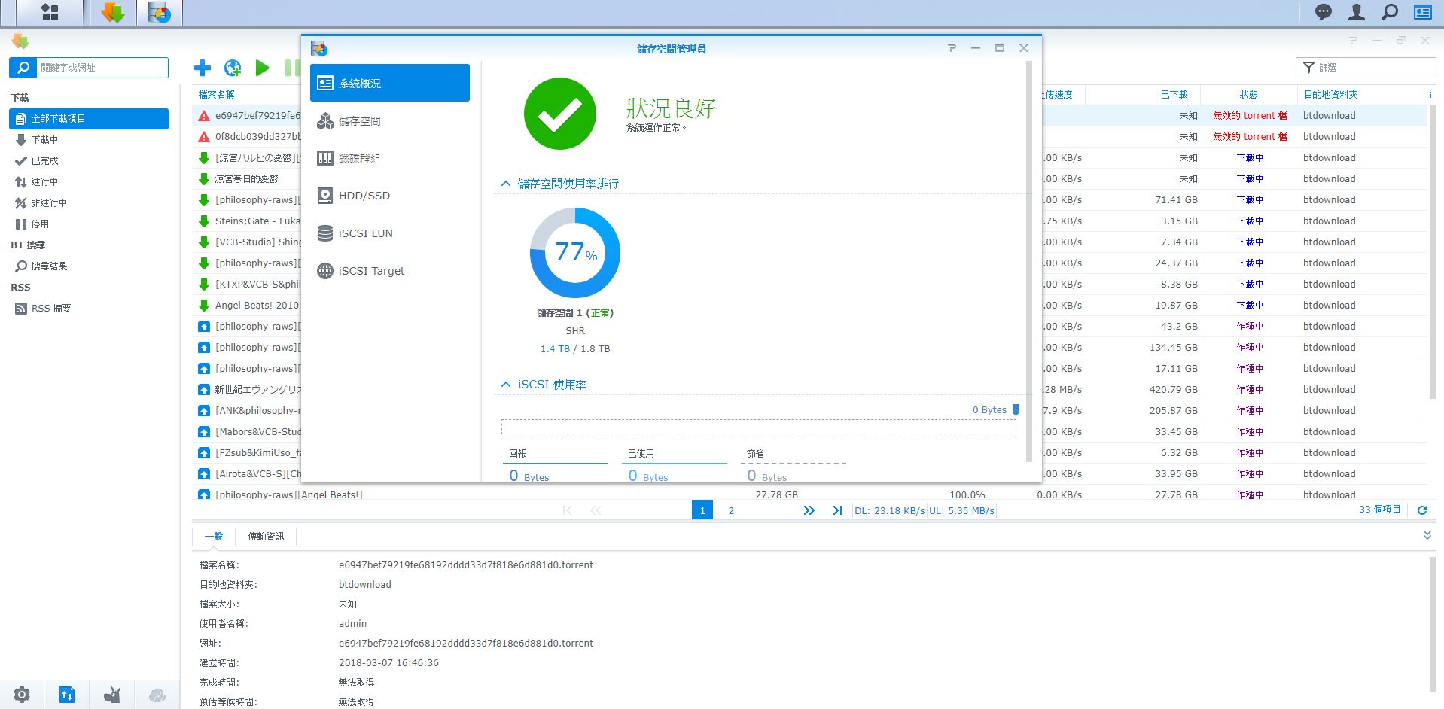
Task: Click the keyword or URL search field
Action: coord(102,68)
